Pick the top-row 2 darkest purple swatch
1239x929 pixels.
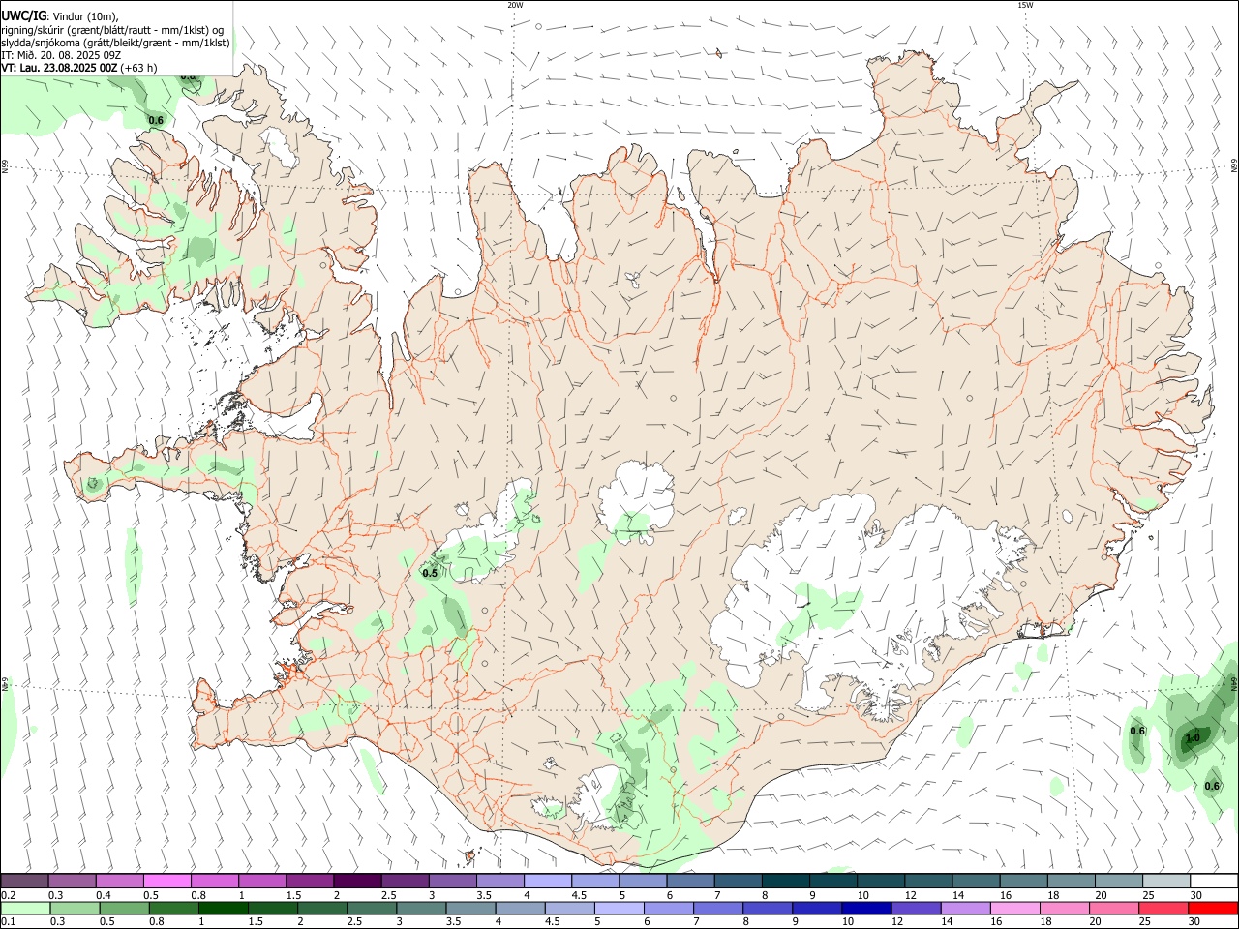pos(356,881)
